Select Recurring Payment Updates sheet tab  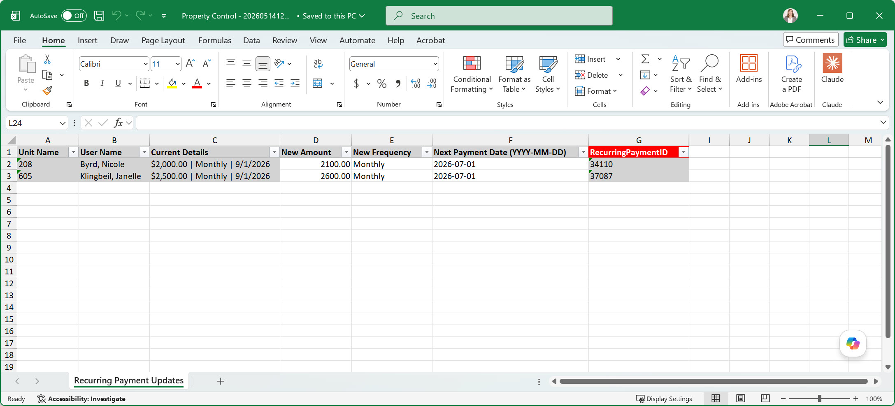[x=129, y=380]
